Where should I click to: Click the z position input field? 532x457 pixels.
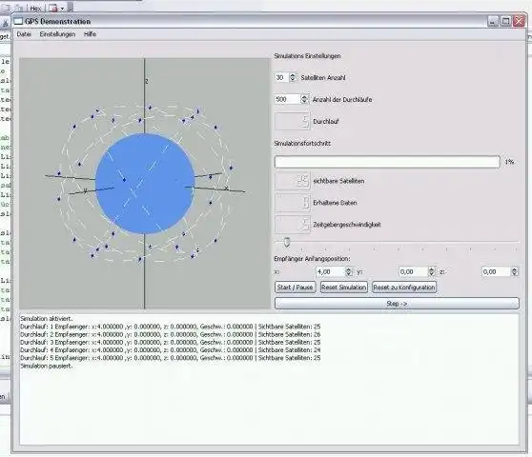(496, 271)
